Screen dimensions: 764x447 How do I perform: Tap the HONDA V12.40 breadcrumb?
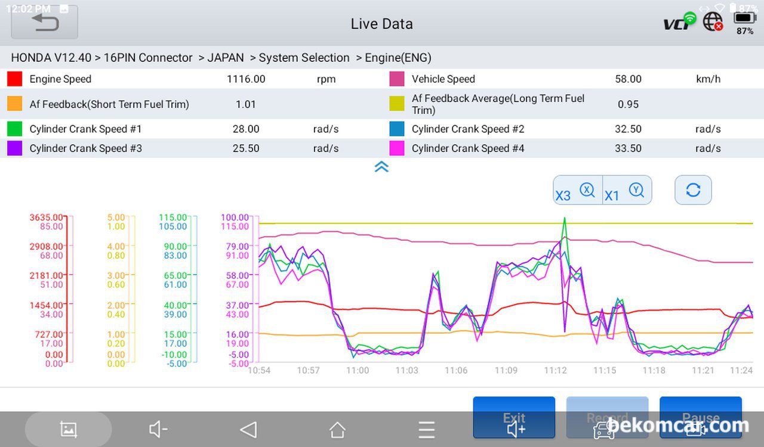pyautogui.click(x=51, y=58)
